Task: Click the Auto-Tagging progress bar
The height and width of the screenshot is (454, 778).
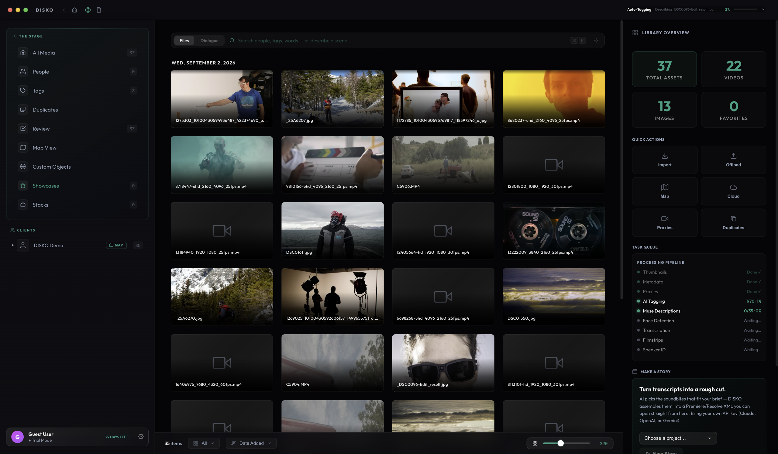Action: 745,9
